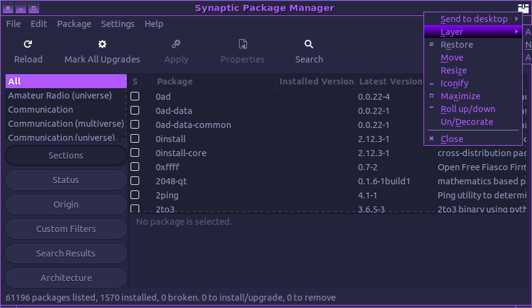Select the All category
Image resolution: width=532 pixels, height=308 pixels.
pos(66,81)
